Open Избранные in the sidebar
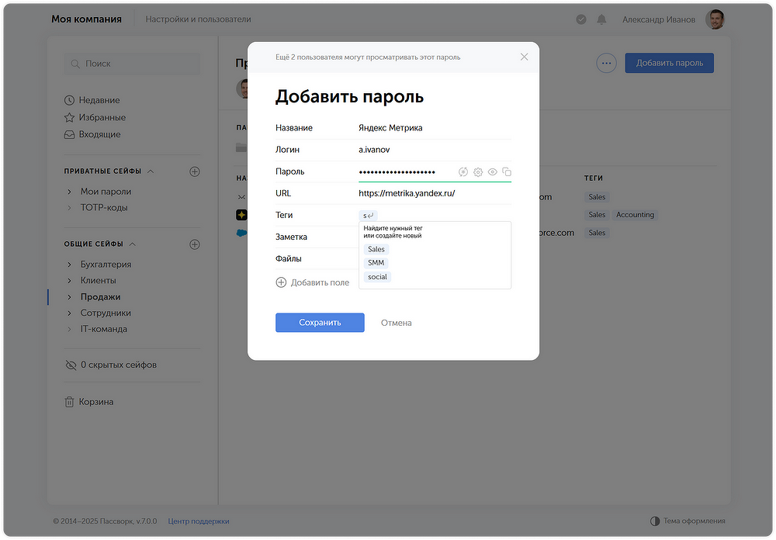 click(x=102, y=117)
